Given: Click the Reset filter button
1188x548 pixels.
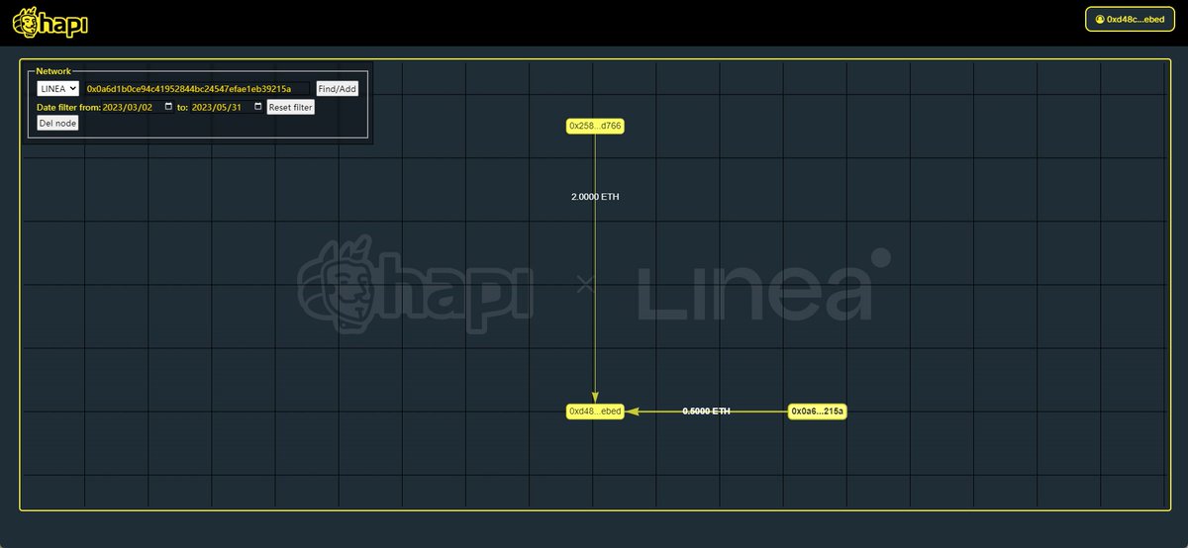Looking at the screenshot, I should [290, 107].
